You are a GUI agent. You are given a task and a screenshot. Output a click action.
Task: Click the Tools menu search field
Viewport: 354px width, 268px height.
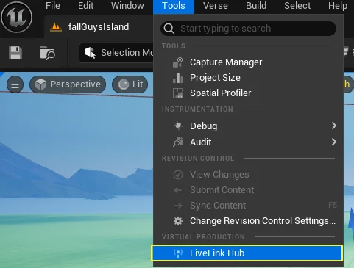click(248, 29)
